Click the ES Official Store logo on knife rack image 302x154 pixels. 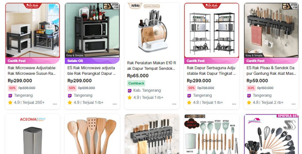point(290,6)
